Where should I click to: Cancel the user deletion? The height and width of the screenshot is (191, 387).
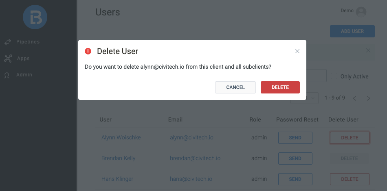[x=235, y=87]
